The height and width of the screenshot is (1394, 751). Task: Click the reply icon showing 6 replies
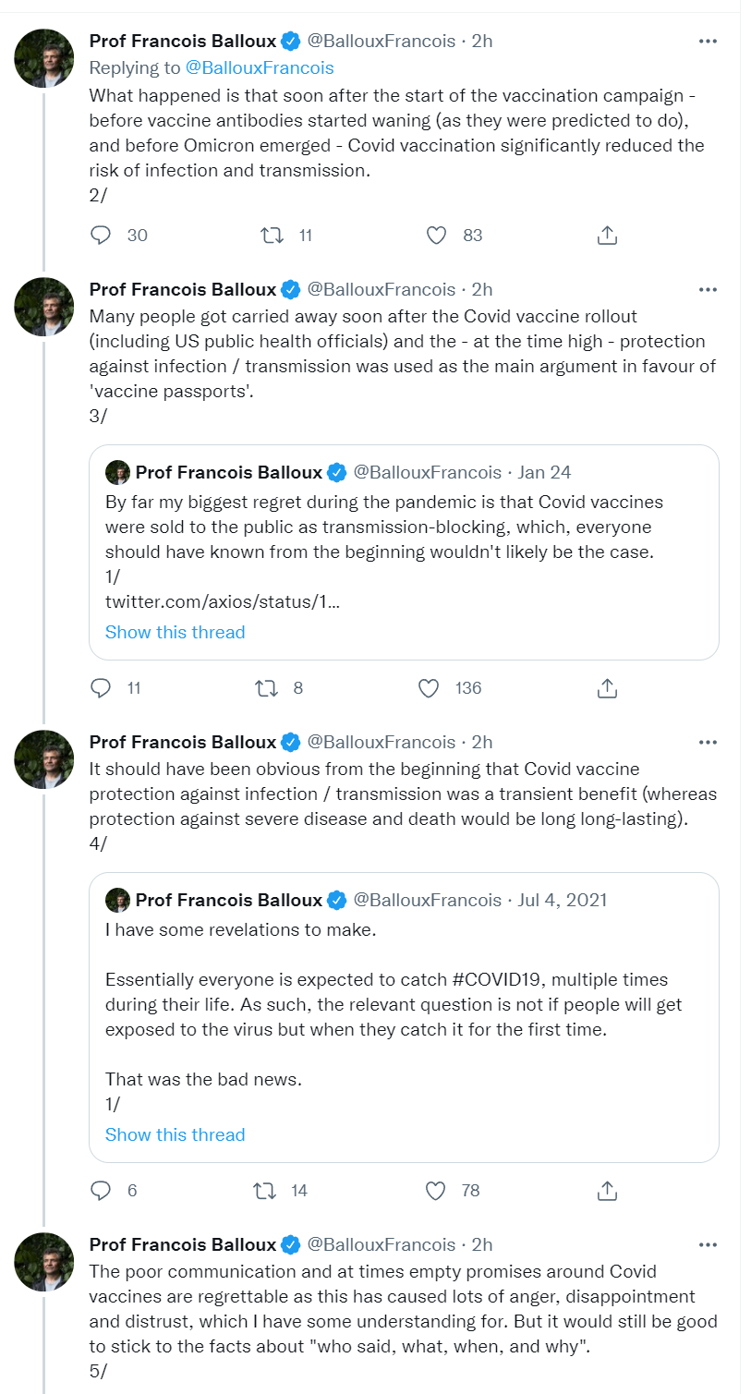[x=101, y=1191]
